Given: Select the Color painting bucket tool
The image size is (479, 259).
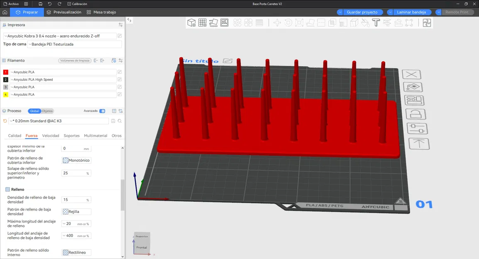Looking at the screenshot, I should click(x=365, y=22).
